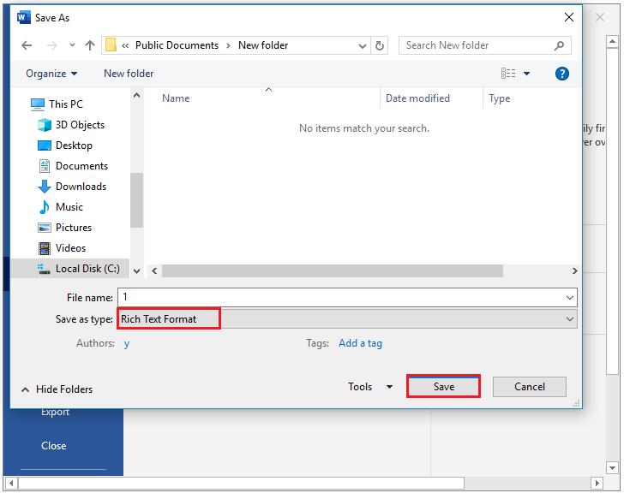Image resolution: width=624 pixels, height=493 pixels.
Task: Open the File name dropdown arrow
Action: 570,298
